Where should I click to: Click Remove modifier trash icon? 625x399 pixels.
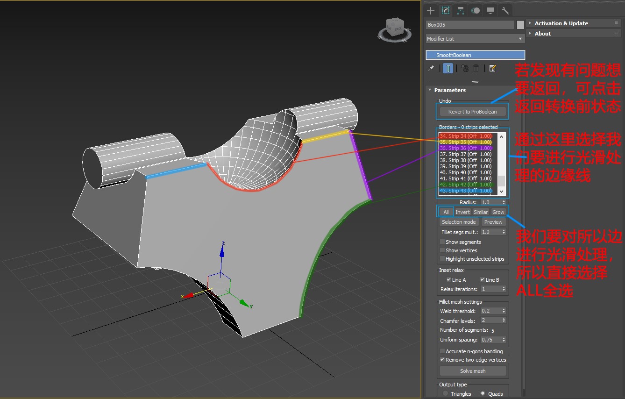pyautogui.click(x=476, y=68)
